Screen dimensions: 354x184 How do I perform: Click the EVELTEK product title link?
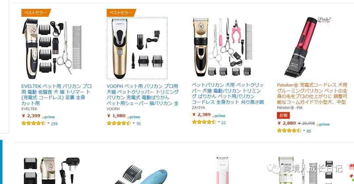[x=56, y=95]
